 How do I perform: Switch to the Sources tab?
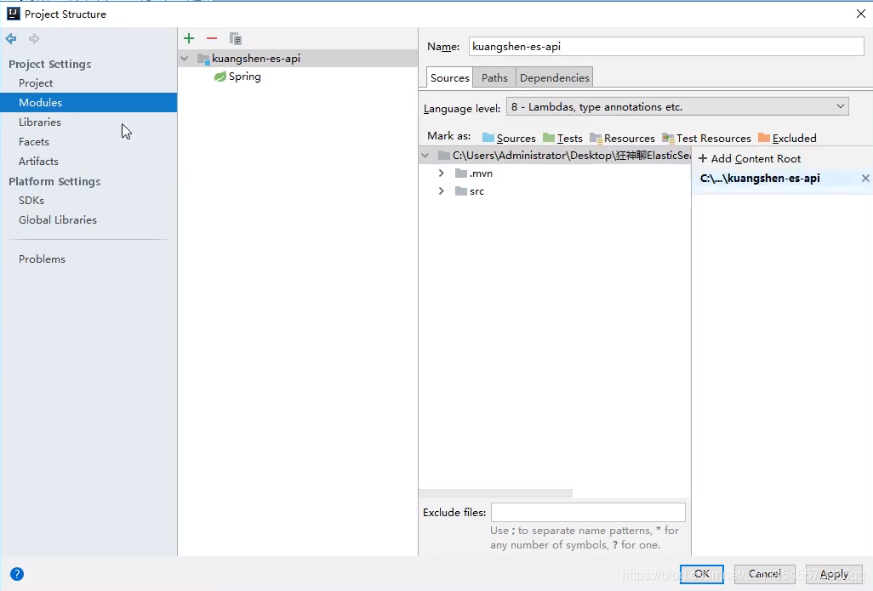pyautogui.click(x=450, y=78)
